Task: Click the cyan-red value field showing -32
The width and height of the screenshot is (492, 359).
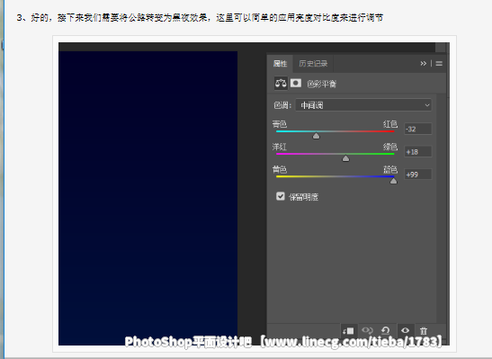Action: (417, 129)
